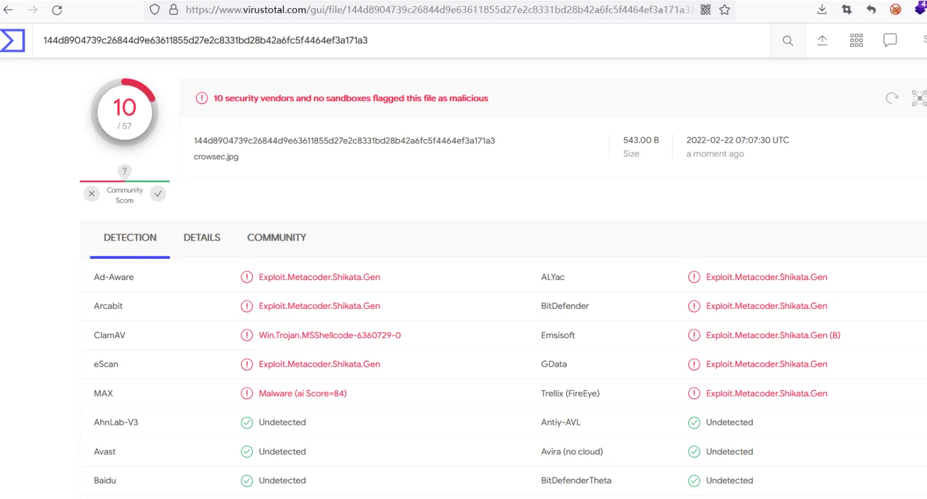Click the Antiy-AVL Undetected result

point(729,422)
